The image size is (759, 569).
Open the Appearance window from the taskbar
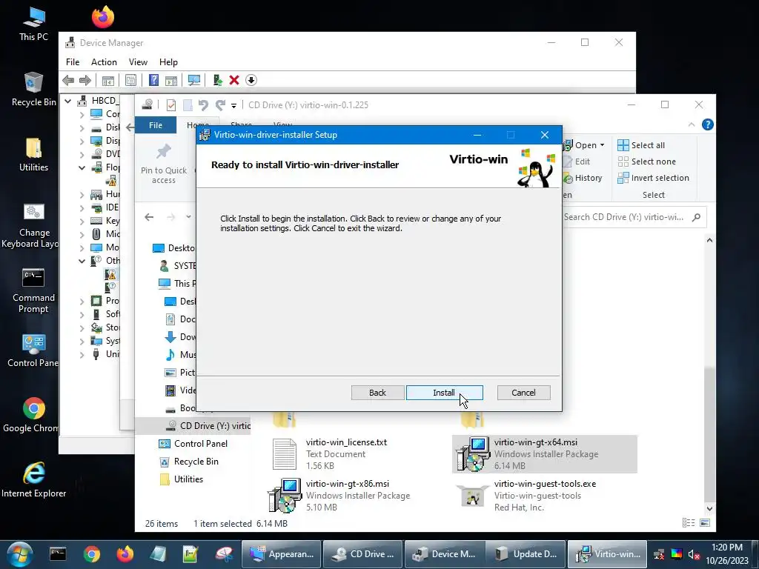pyautogui.click(x=282, y=554)
